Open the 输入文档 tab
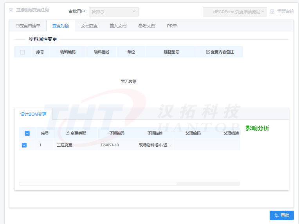299x224 pixels. tap(118, 26)
